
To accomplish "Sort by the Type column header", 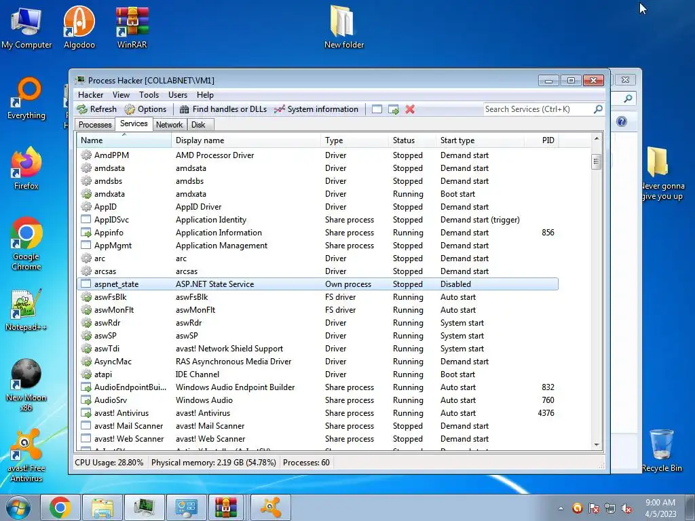I will (x=354, y=140).
